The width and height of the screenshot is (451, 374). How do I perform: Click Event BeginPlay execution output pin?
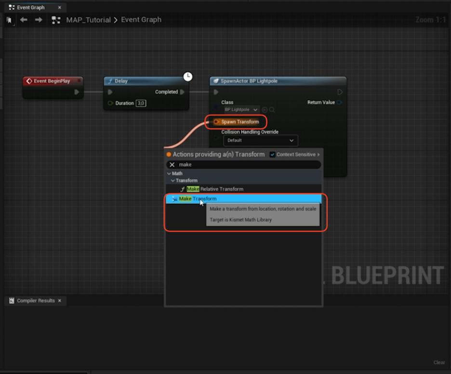pyautogui.click(x=77, y=92)
